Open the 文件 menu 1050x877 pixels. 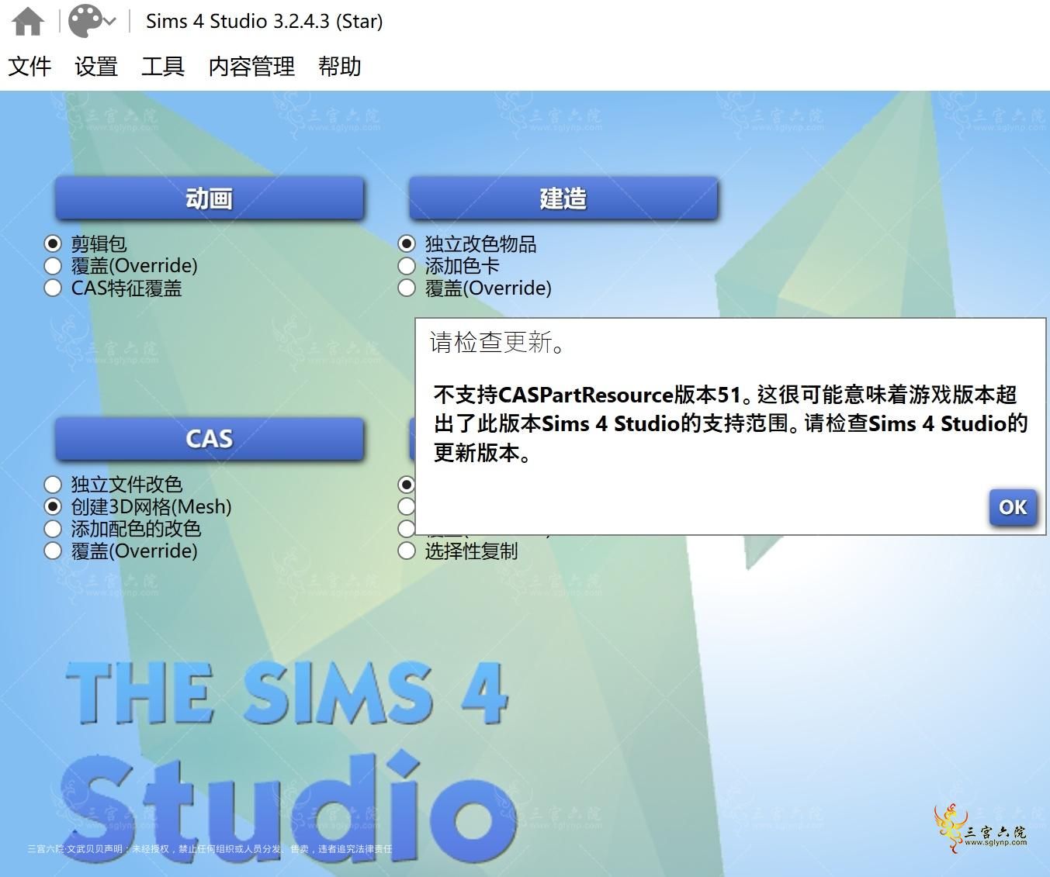coord(29,66)
